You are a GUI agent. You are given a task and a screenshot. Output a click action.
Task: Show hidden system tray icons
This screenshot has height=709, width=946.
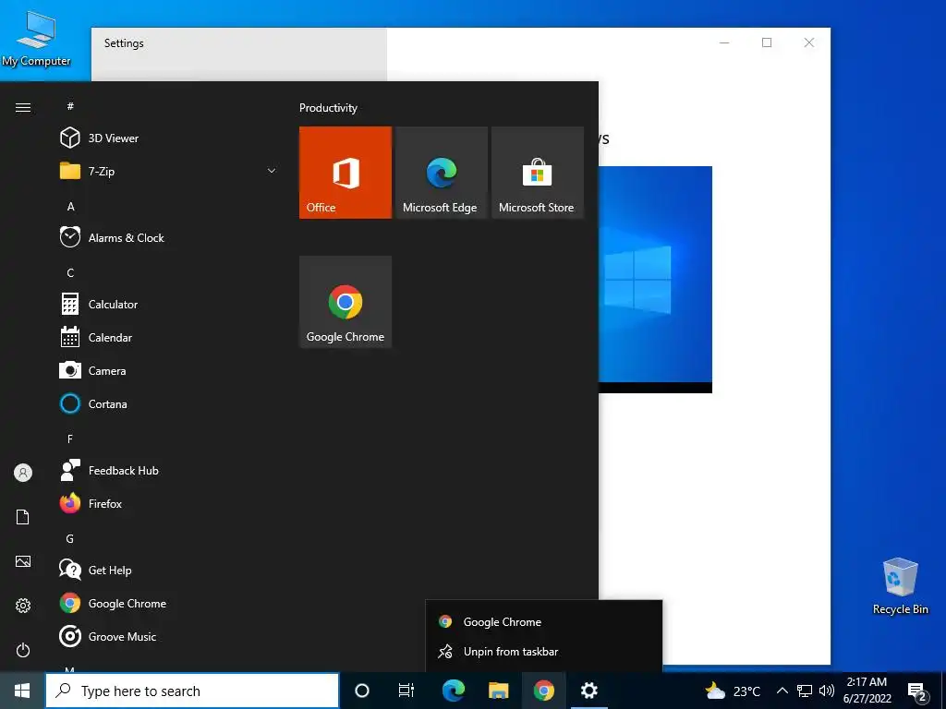(782, 691)
